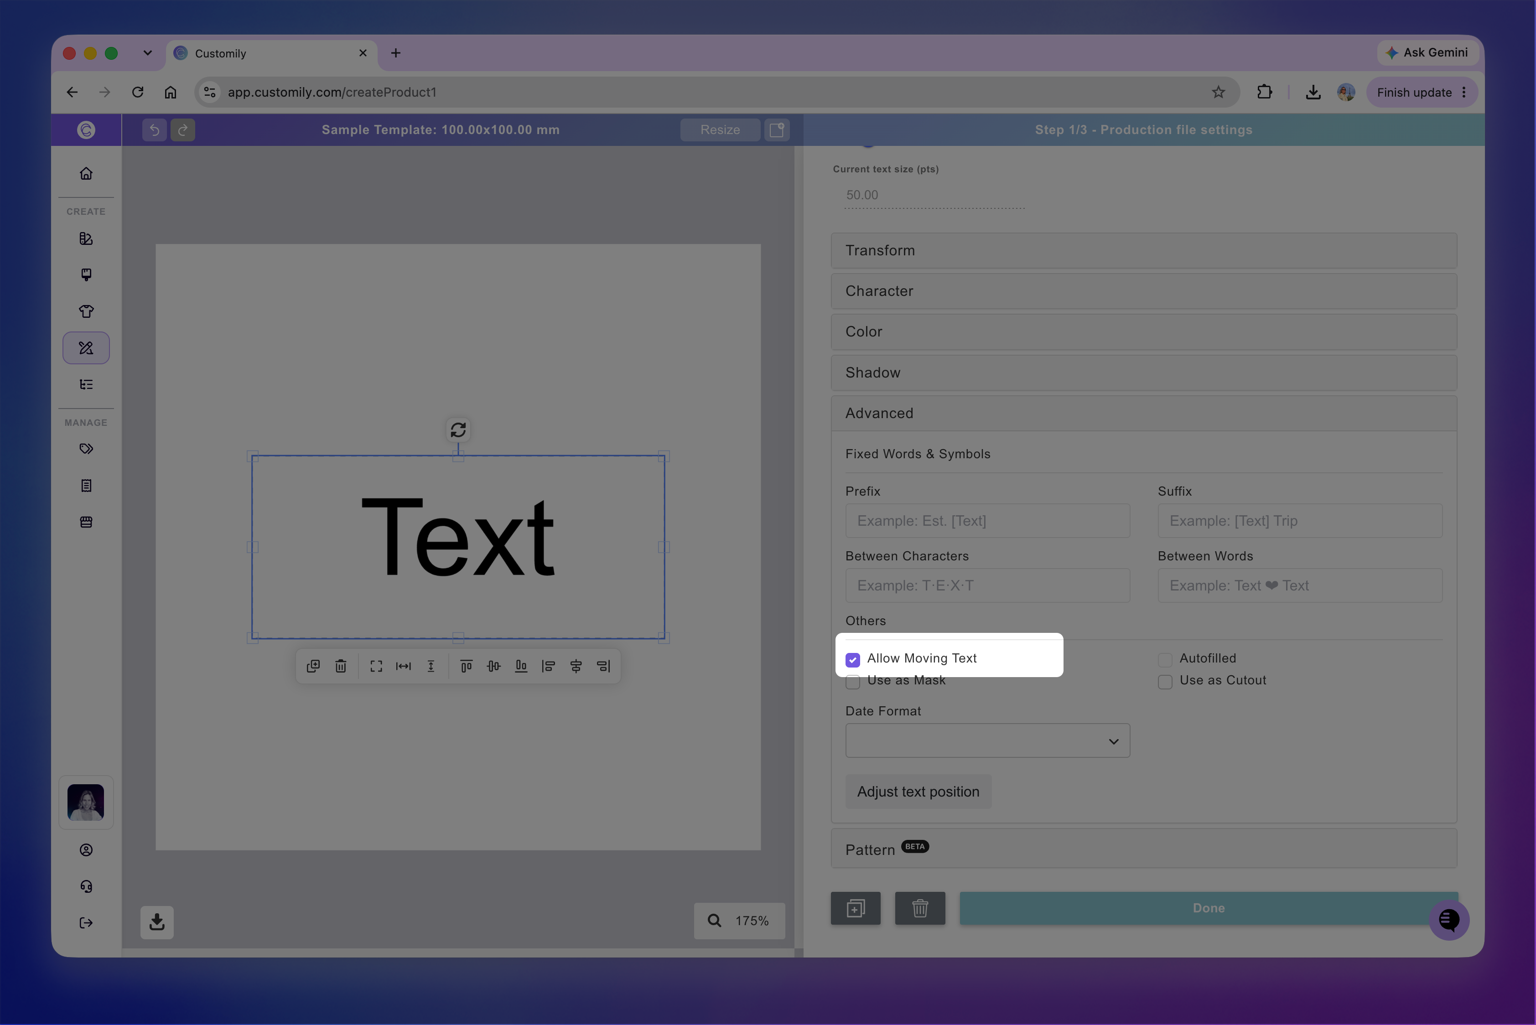Click the logout icon in sidebar

(x=86, y=923)
